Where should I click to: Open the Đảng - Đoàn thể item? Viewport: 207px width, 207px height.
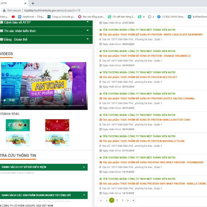click(16, 40)
